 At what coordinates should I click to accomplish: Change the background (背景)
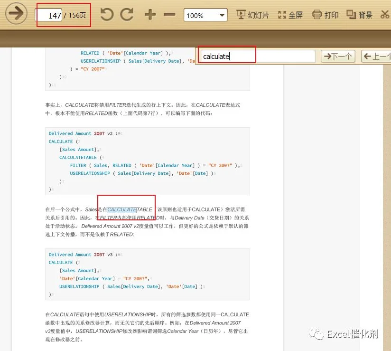[359, 15]
